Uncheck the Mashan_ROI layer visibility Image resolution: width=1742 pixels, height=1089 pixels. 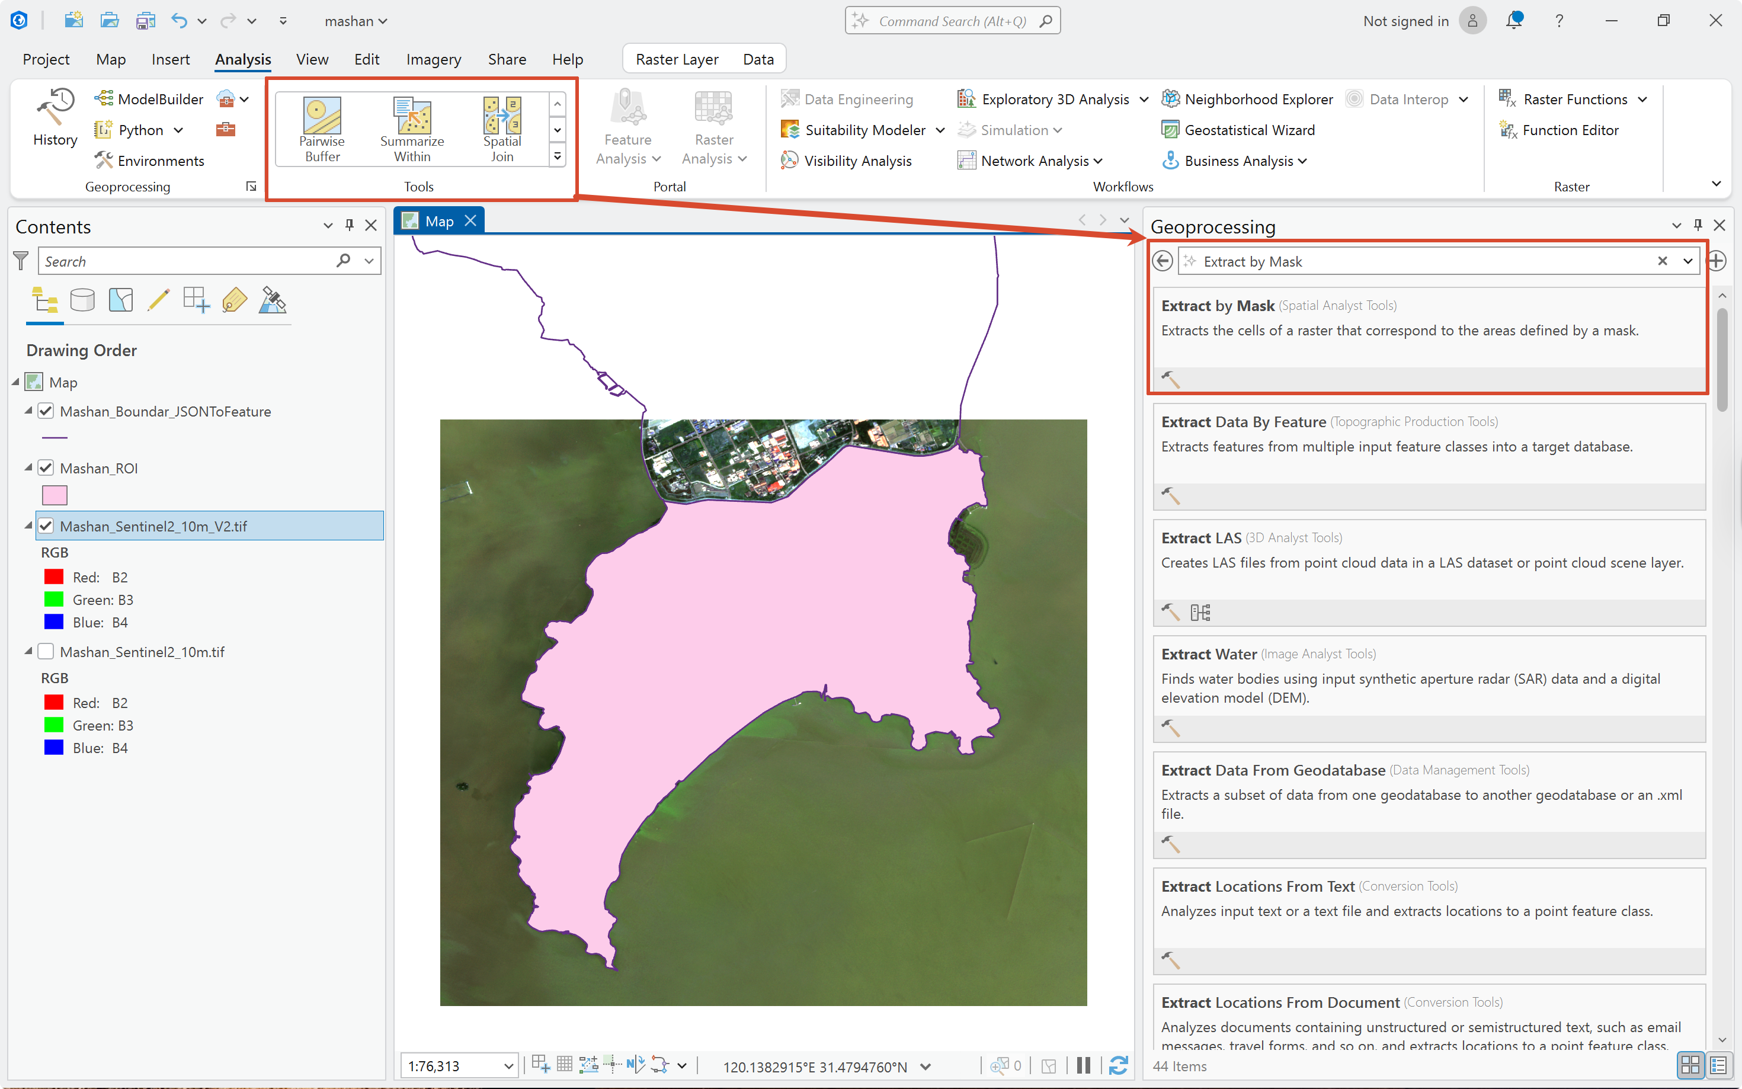pyautogui.click(x=46, y=468)
